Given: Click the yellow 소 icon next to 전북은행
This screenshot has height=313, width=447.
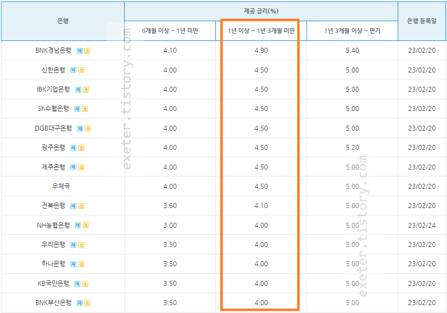Looking at the screenshot, I should 81,206.
